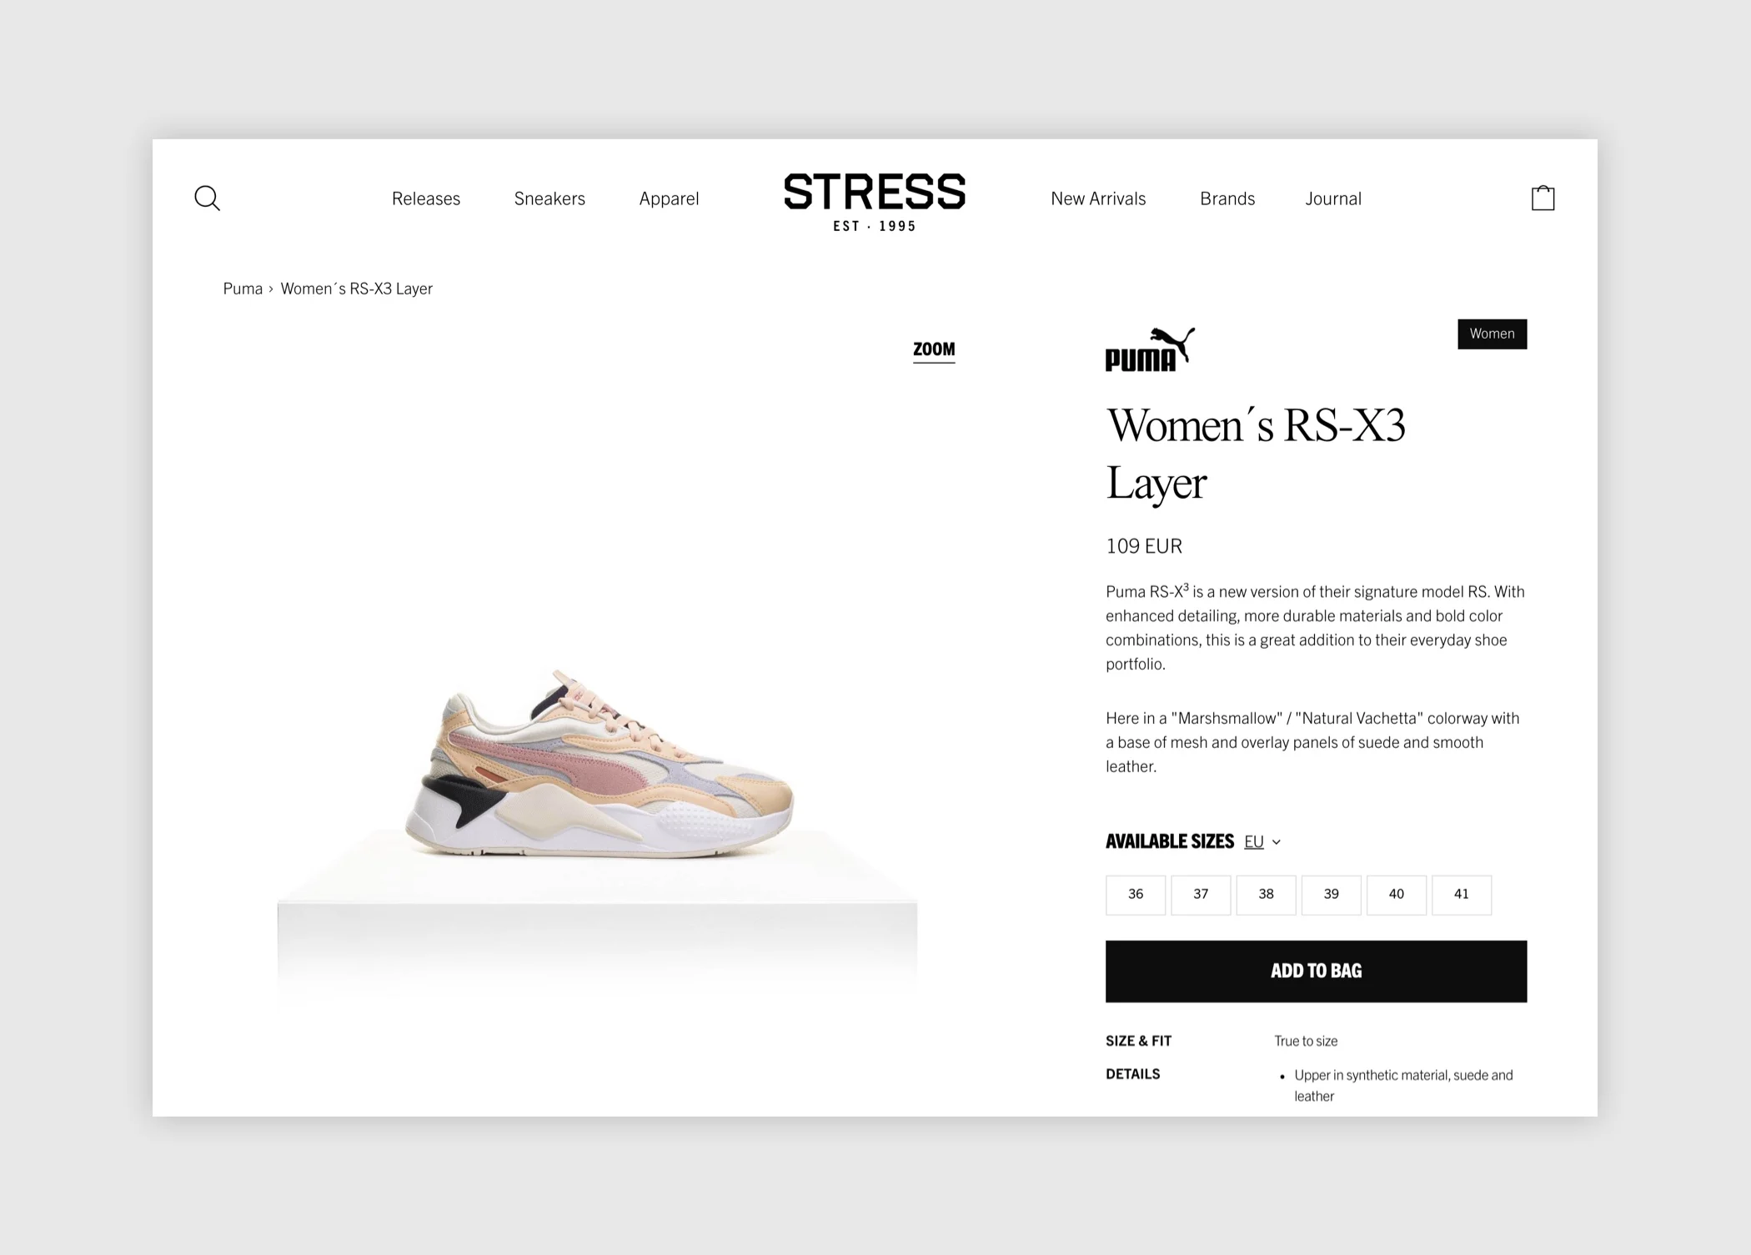Click the Puma breadcrumb link
The width and height of the screenshot is (1751, 1255).
[x=243, y=289]
